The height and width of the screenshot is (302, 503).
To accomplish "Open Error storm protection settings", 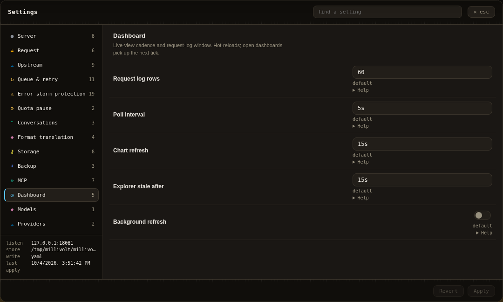I will coord(51,94).
